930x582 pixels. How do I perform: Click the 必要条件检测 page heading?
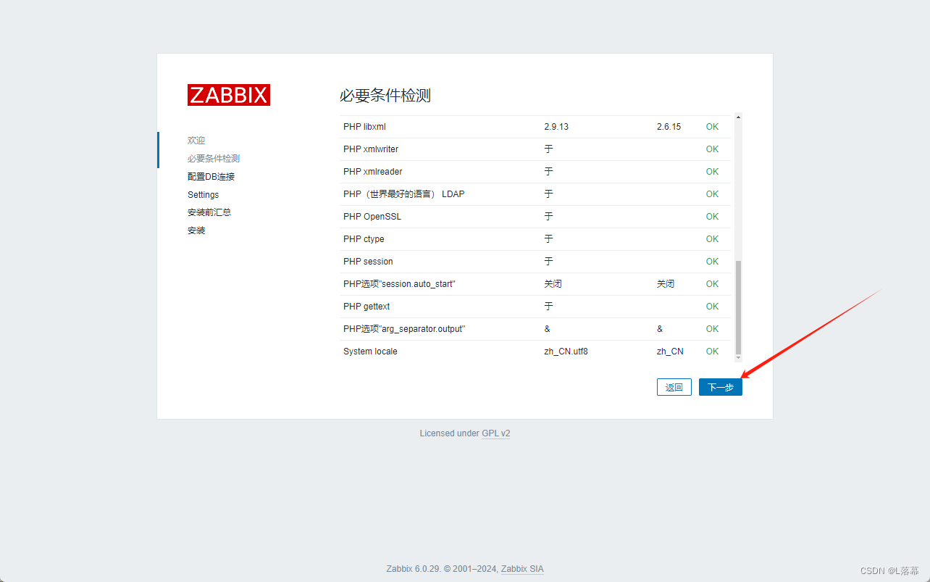point(385,96)
